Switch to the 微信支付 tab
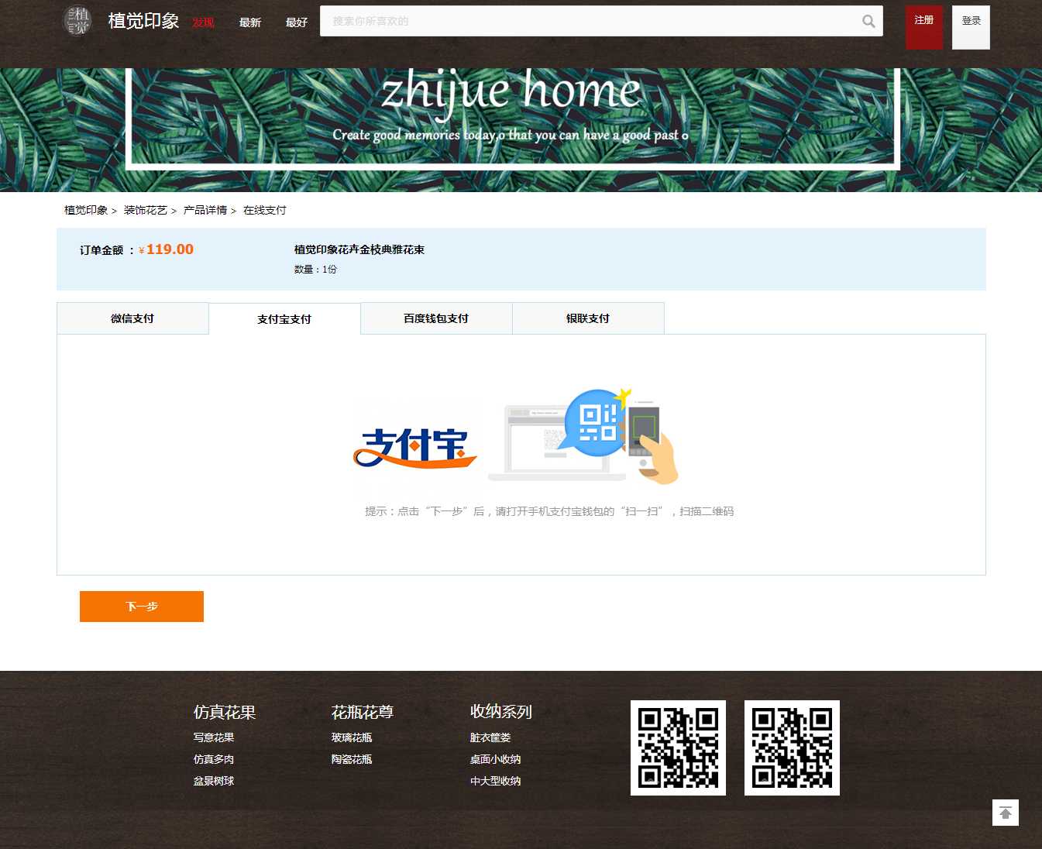 point(132,318)
